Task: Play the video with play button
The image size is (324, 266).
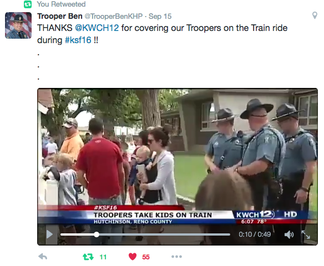Action: [49, 234]
